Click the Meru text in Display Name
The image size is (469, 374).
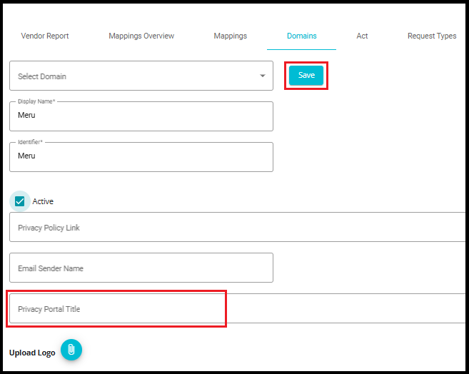pyautogui.click(x=26, y=115)
